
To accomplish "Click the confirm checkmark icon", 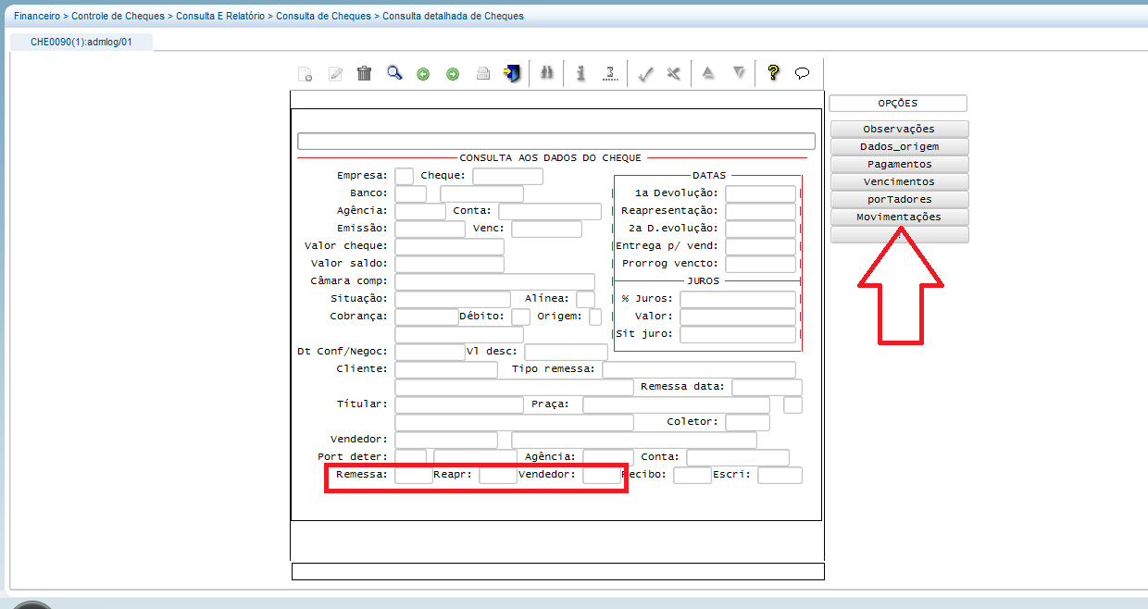I will click(646, 74).
